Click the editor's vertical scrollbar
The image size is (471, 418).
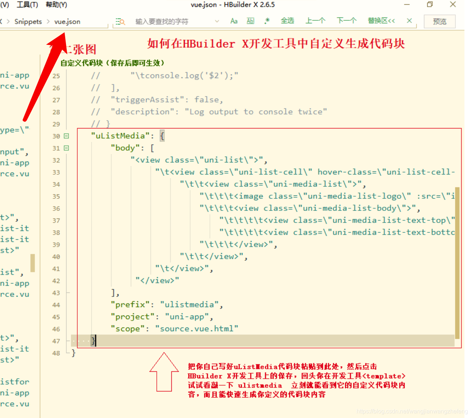coord(457,263)
